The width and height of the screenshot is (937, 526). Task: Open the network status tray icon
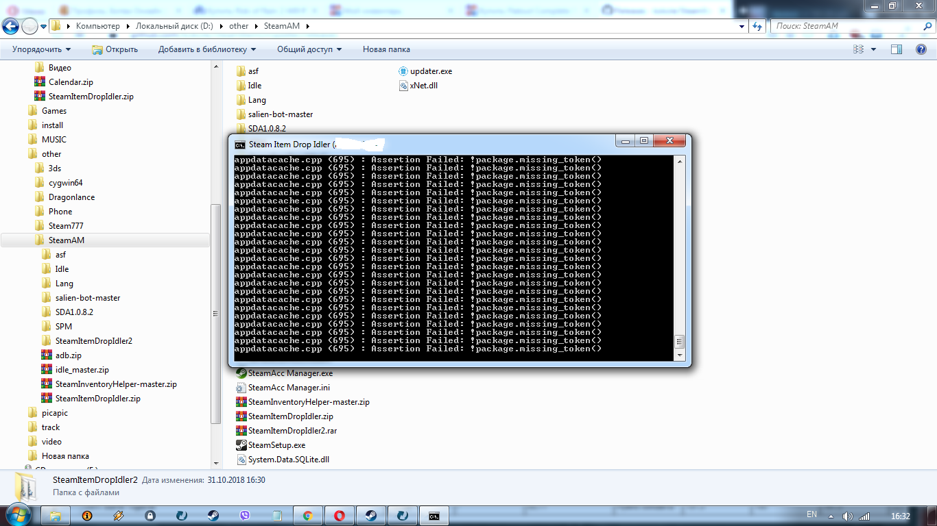coord(864,516)
